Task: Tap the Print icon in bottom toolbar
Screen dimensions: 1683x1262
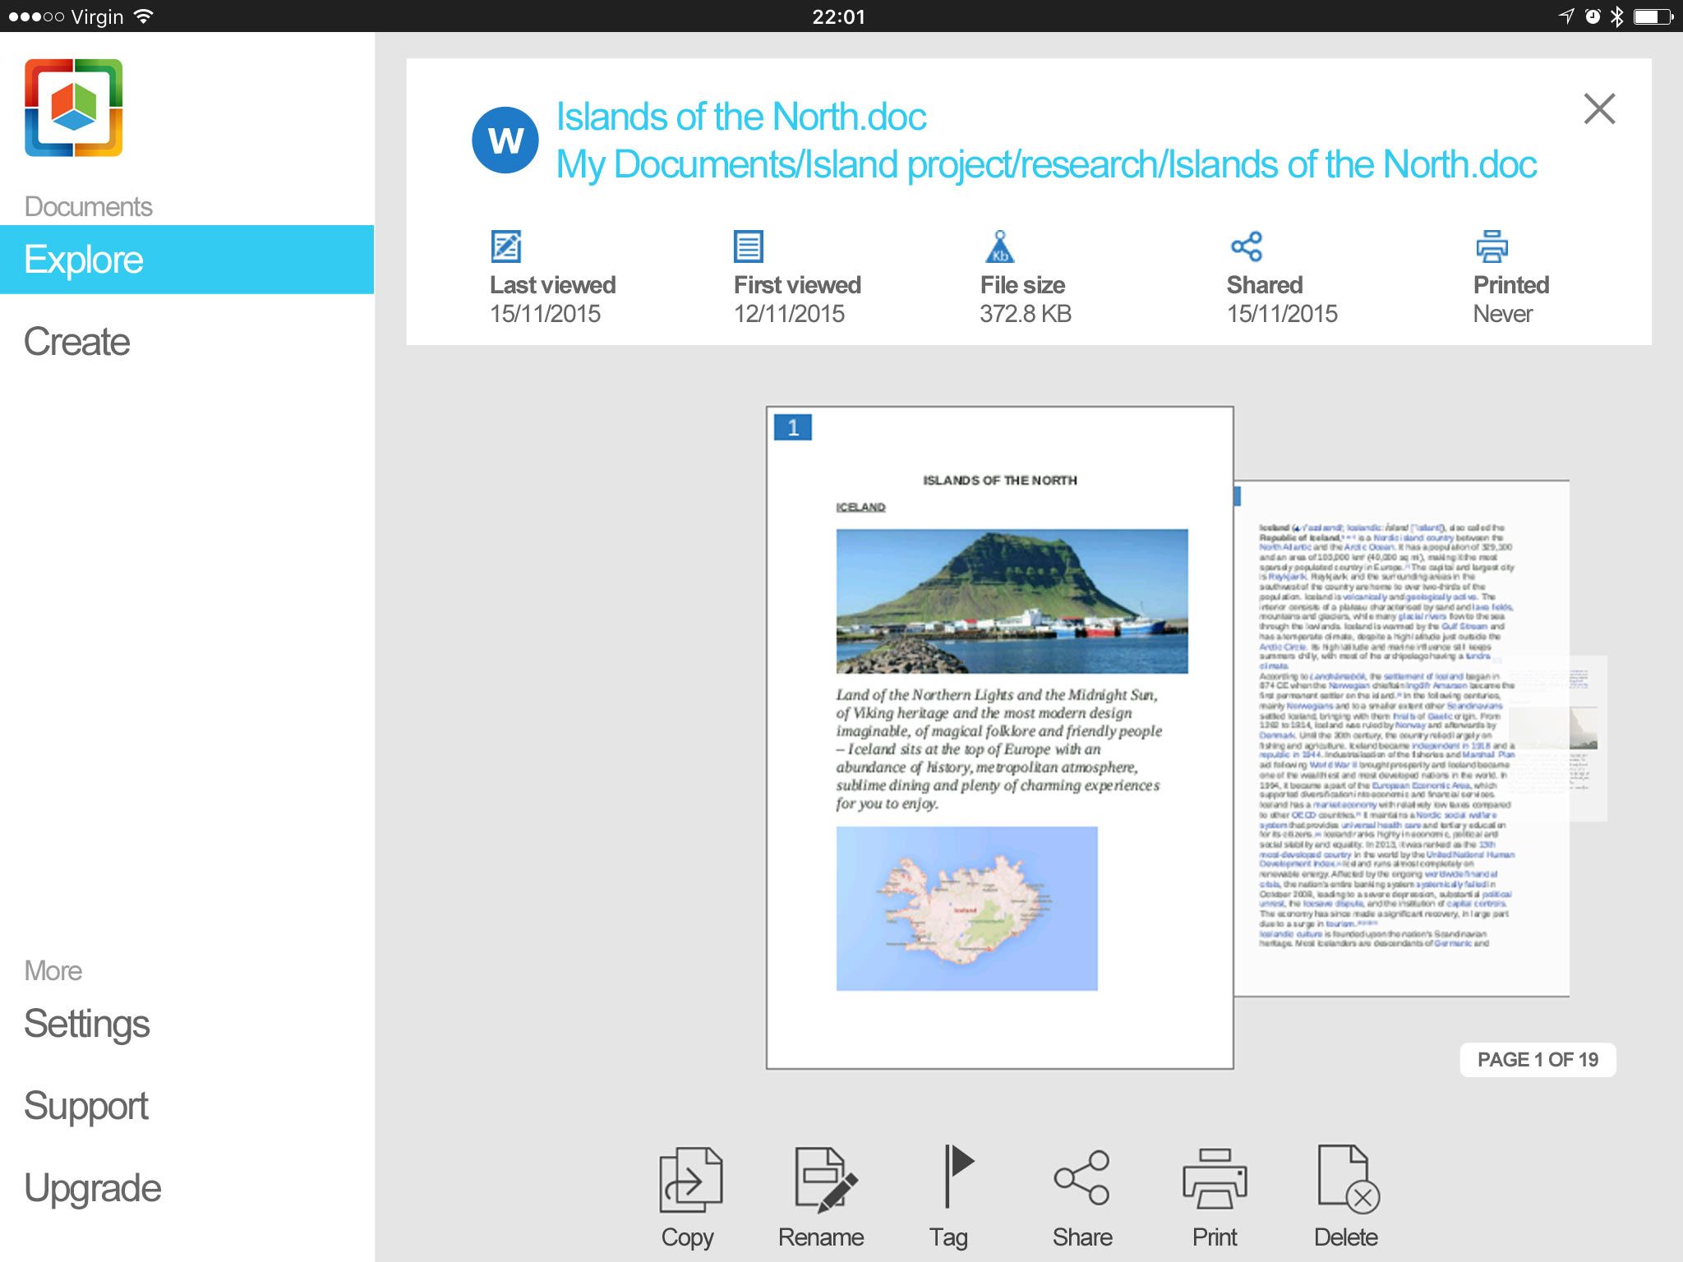Action: [1214, 1178]
